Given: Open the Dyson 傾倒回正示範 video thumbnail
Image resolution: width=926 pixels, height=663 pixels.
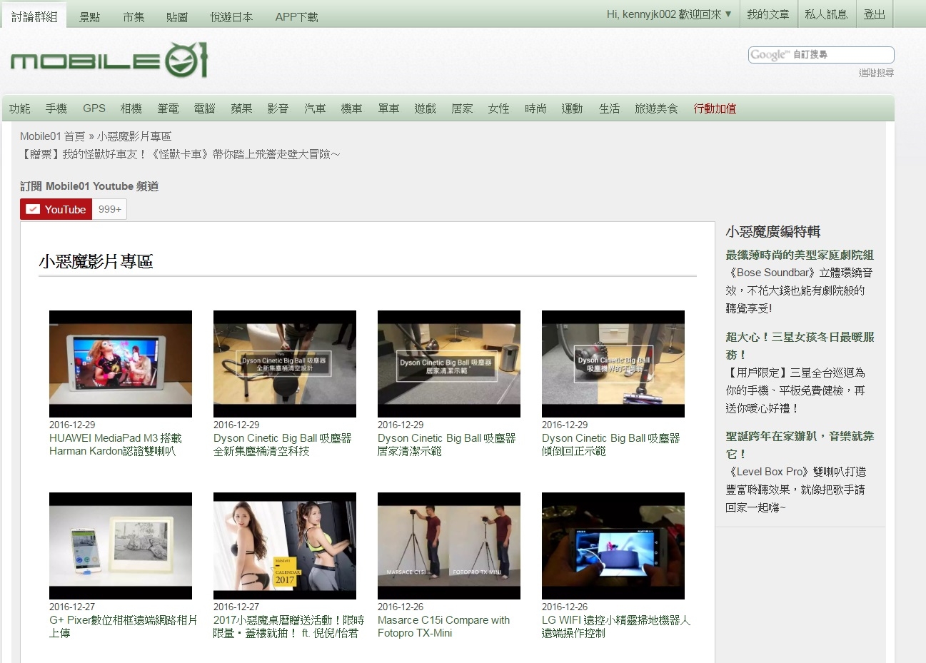Looking at the screenshot, I should (613, 364).
